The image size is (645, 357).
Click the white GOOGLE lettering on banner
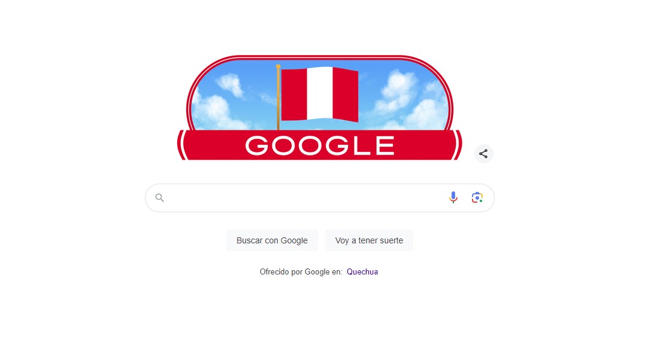pos(320,145)
